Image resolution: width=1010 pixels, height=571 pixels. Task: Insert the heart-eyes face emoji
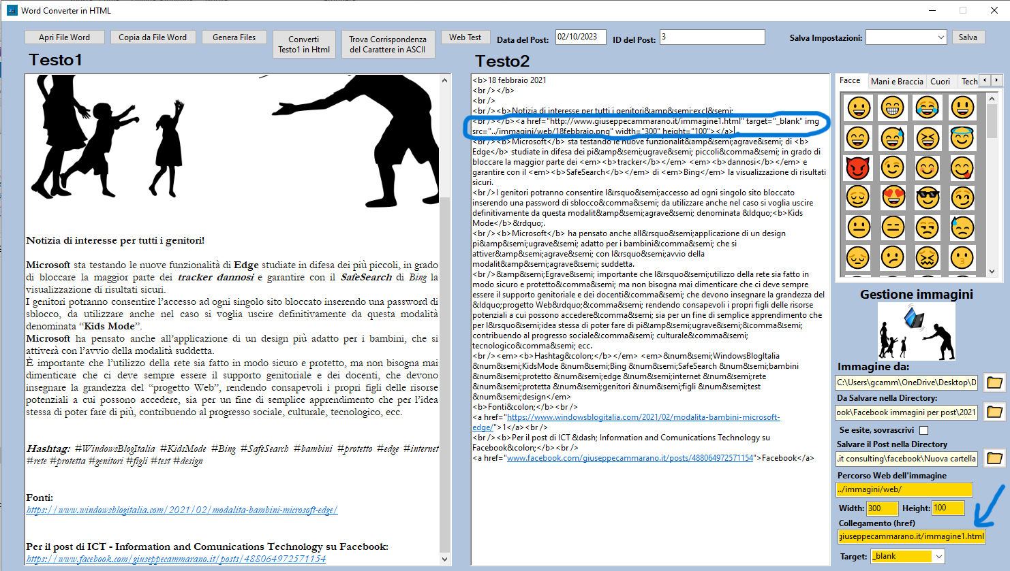coord(893,197)
